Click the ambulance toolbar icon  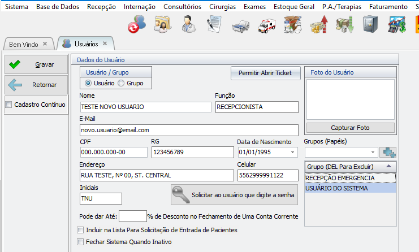click(266, 25)
